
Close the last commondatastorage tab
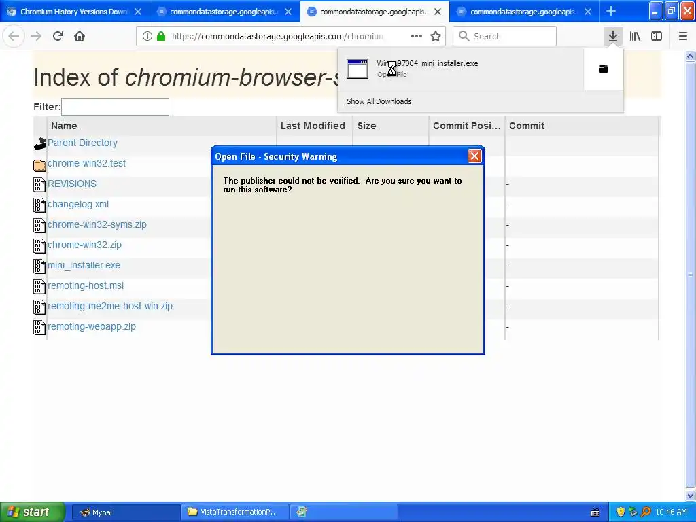pyautogui.click(x=588, y=12)
